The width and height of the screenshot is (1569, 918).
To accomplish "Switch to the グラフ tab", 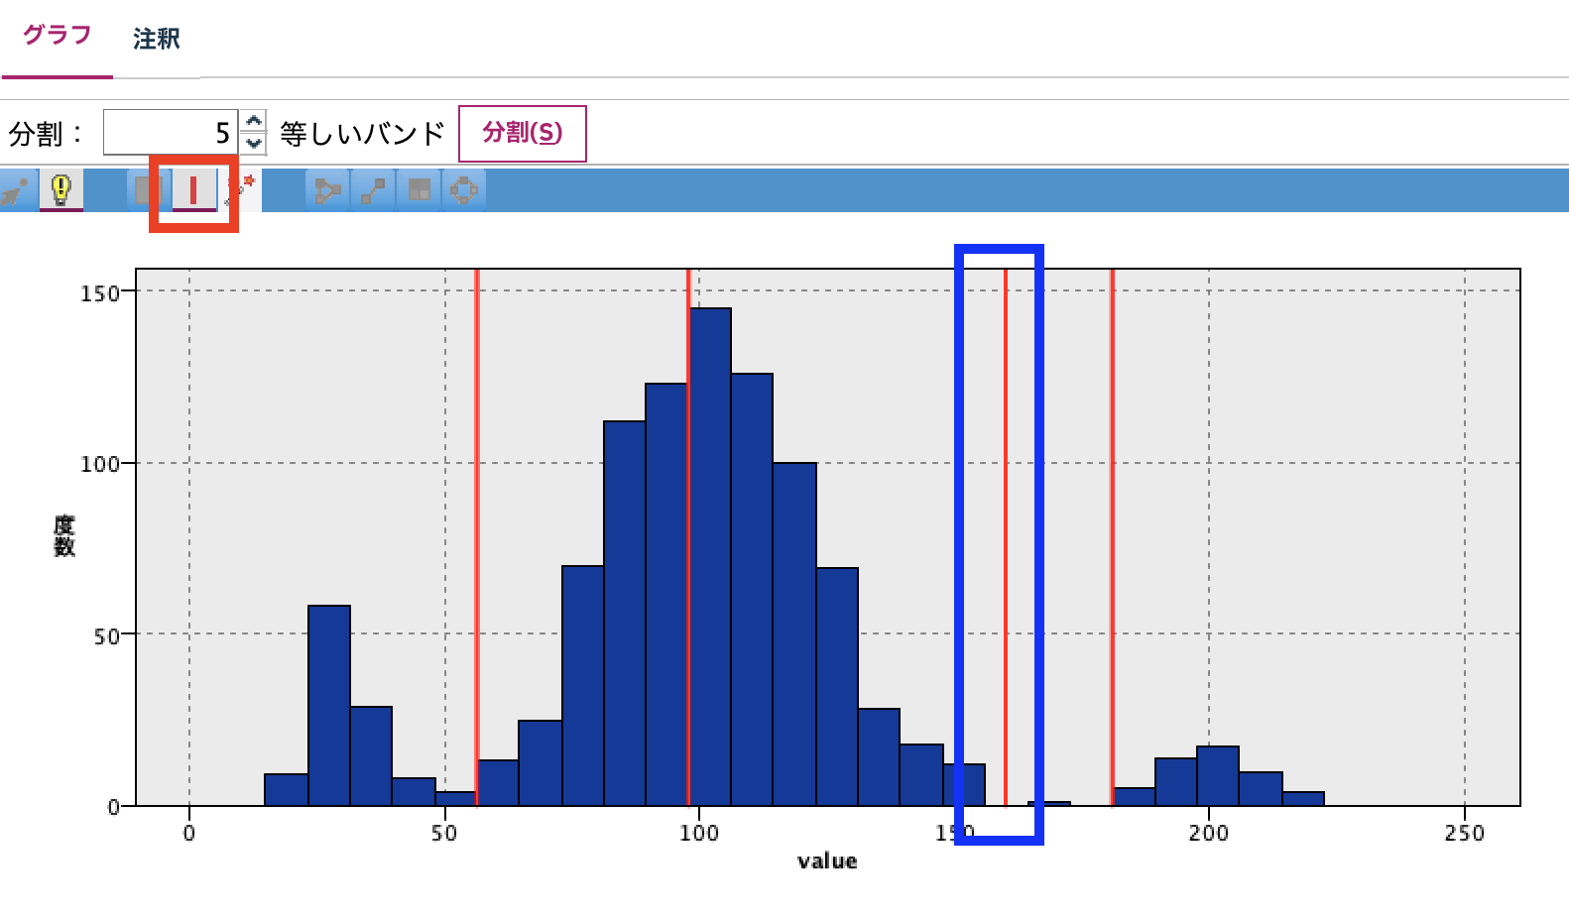I will [x=57, y=36].
